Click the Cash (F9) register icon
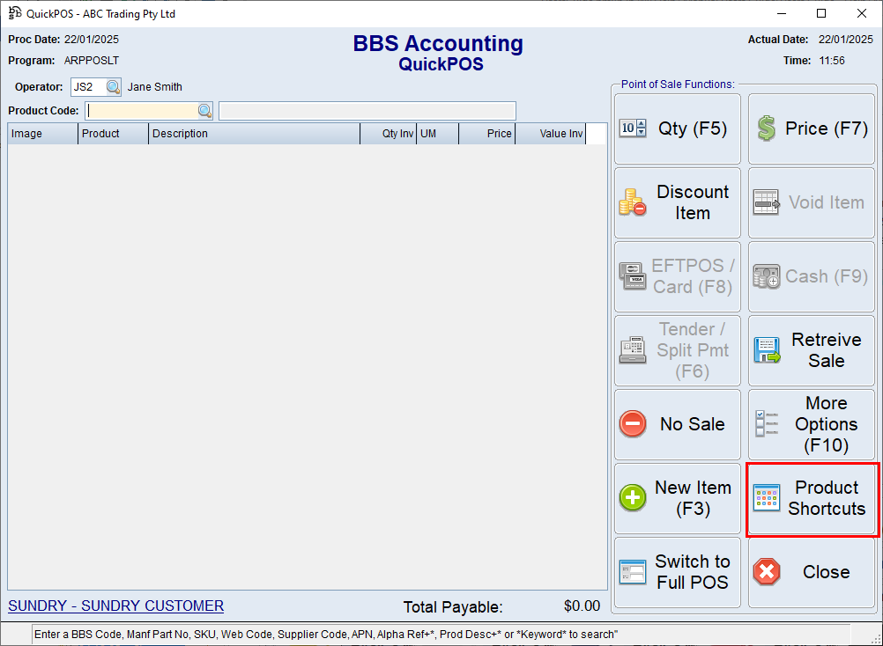The height and width of the screenshot is (646, 883). click(766, 275)
